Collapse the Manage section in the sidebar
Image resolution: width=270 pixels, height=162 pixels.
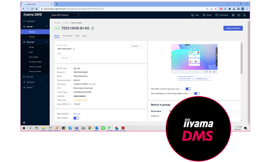click(x=47, y=26)
